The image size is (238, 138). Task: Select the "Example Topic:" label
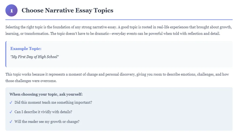click(26, 49)
